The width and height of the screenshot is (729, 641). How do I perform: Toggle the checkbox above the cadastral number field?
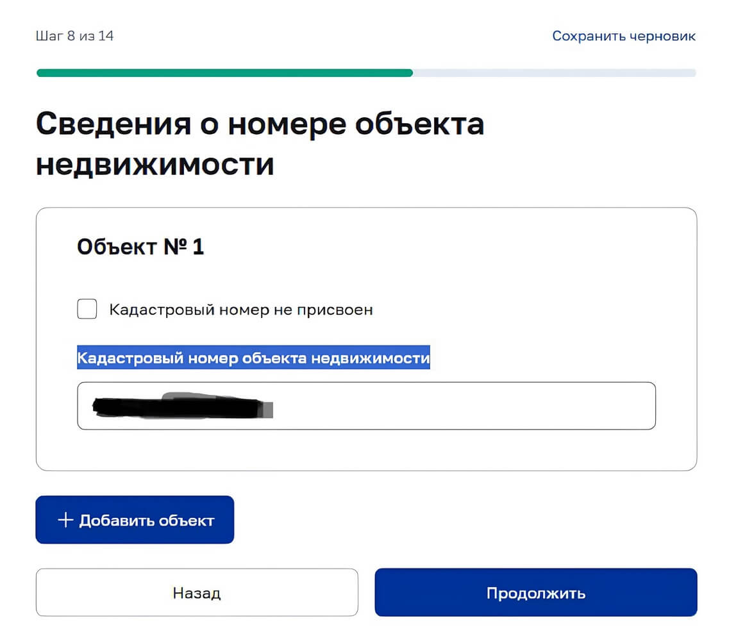(x=87, y=309)
